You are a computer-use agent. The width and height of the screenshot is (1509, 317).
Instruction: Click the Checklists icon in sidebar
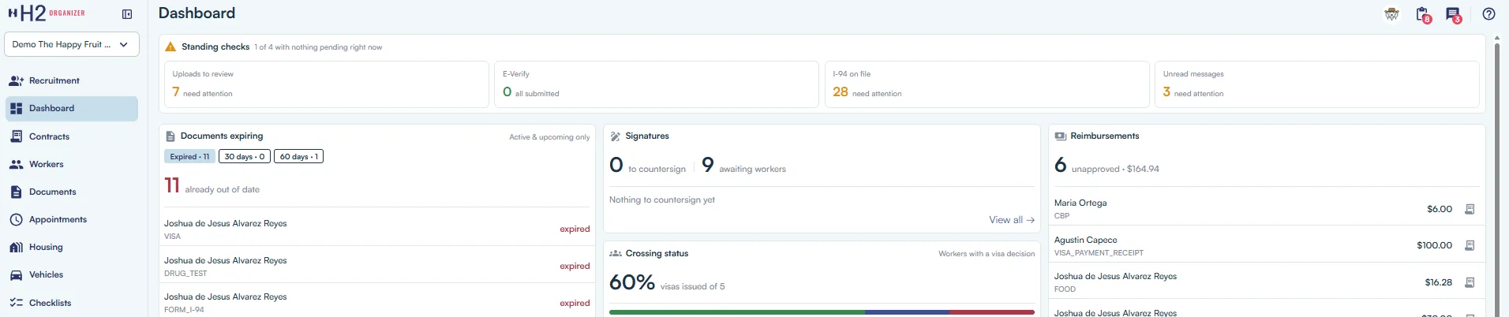coord(17,303)
